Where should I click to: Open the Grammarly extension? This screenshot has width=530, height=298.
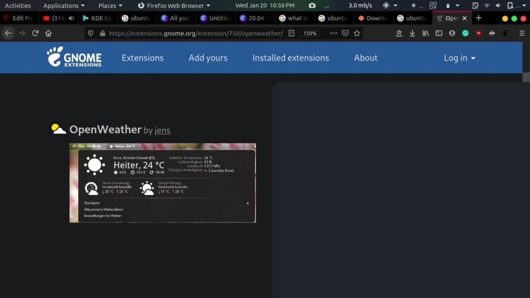465,33
